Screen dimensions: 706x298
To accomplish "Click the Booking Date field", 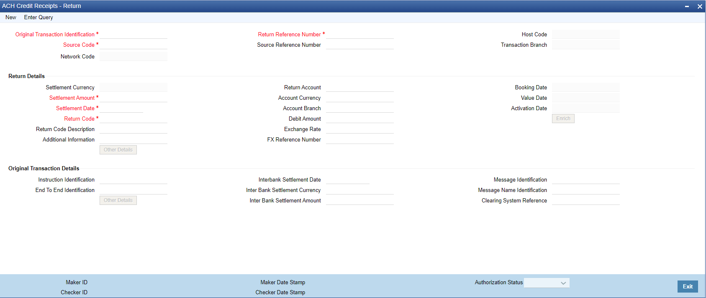I will (x=586, y=87).
